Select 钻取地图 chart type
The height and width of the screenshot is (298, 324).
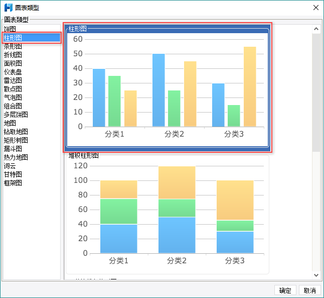click(32, 132)
